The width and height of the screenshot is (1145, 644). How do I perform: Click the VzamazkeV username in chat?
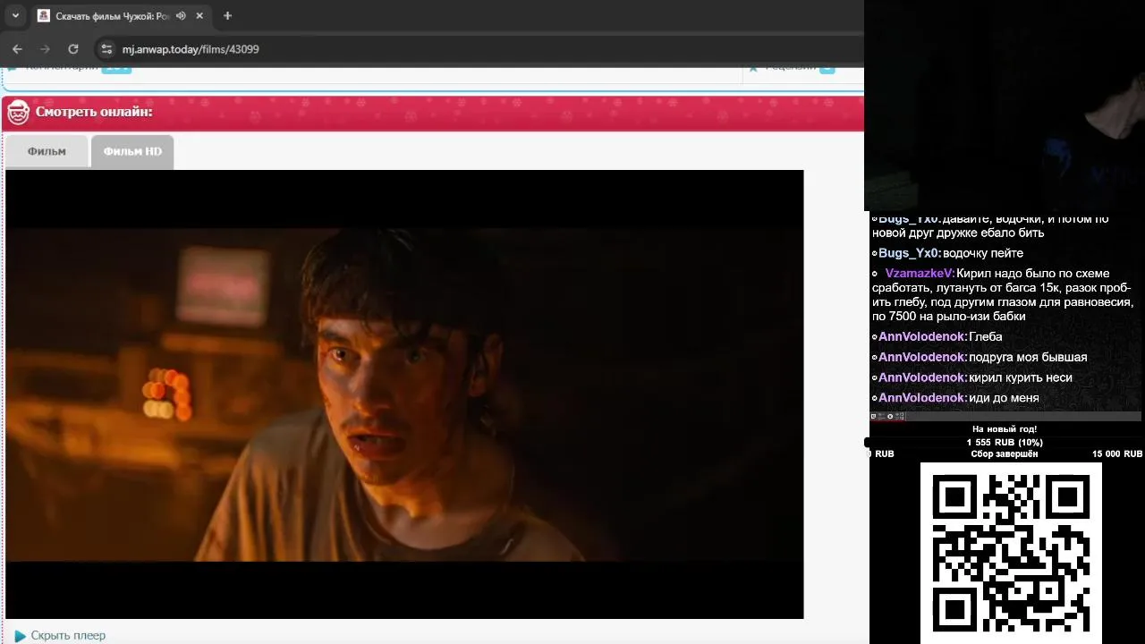tap(920, 274)
